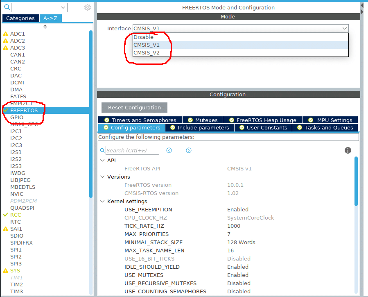Click the search magnifier icon in the peripheral panel

7,7
